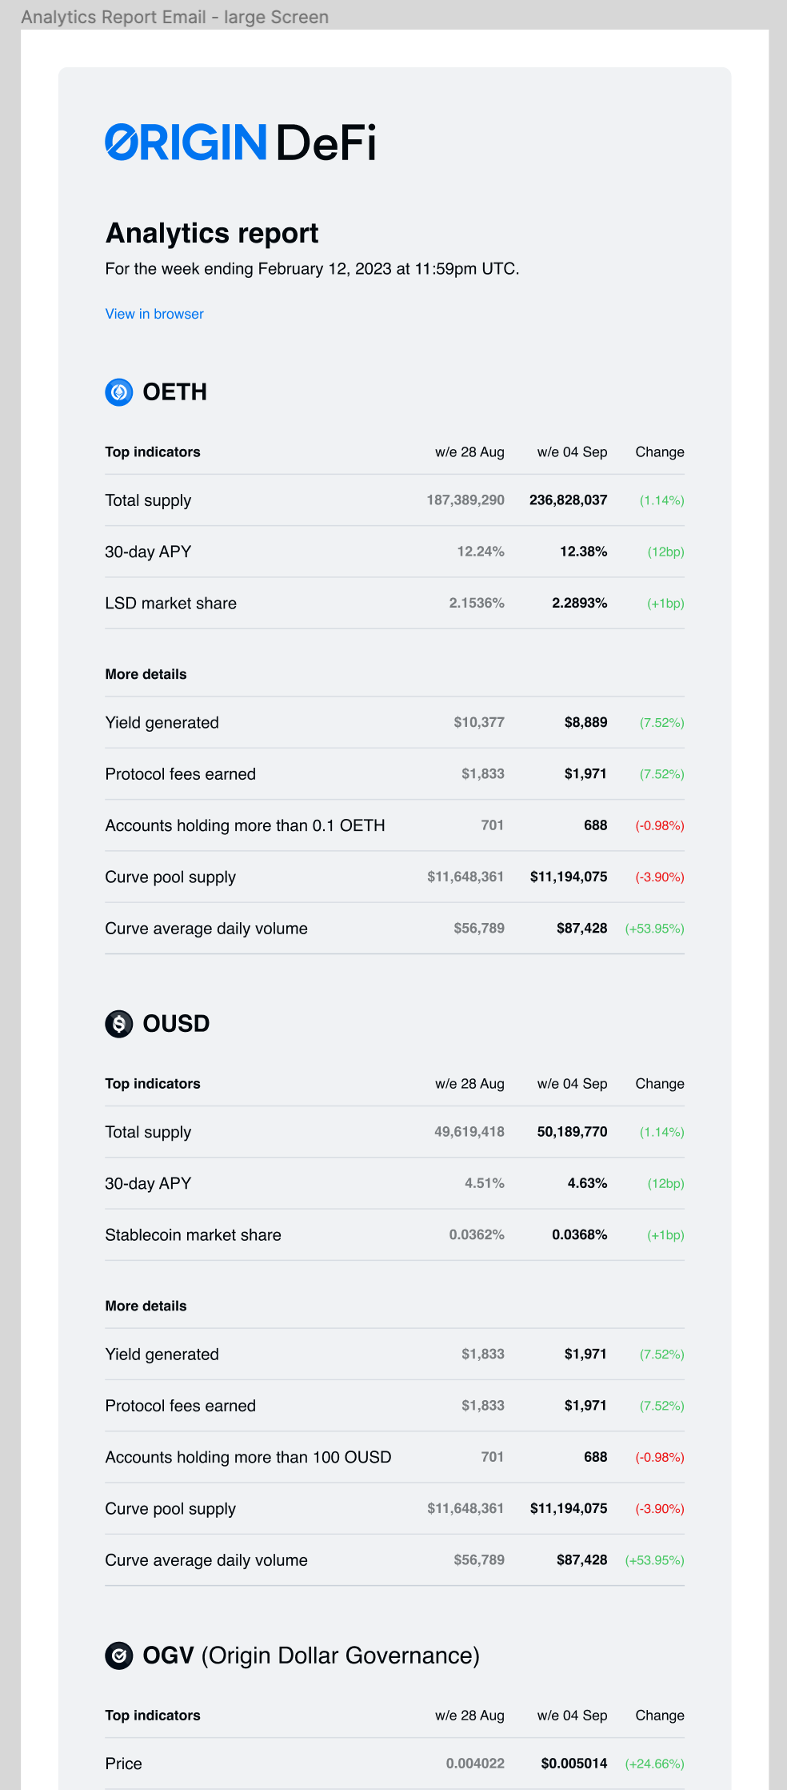Select the slashed-zero Origin emblem in logo
Screen dimensions: 787x1790
pos(122,143)
